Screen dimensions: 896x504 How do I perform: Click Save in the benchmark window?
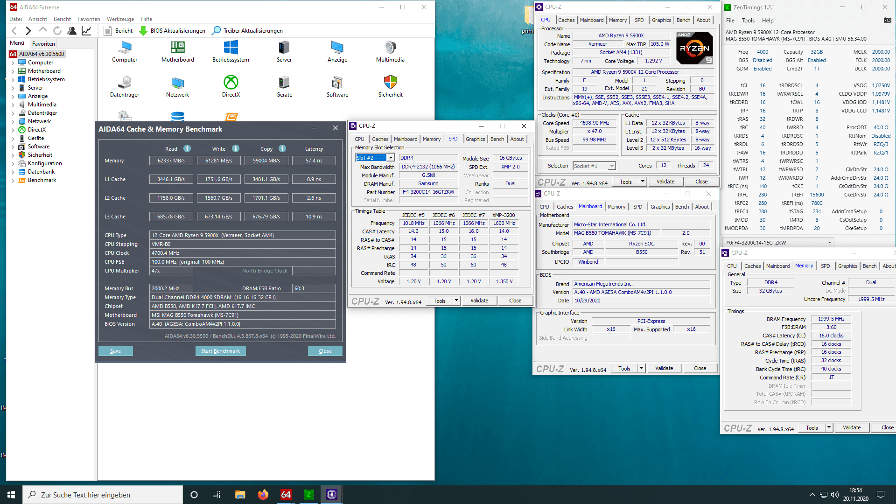(x=115, y=351)
